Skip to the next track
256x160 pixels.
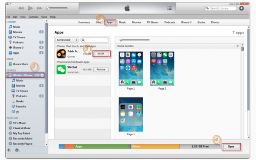tap(39, 8)
